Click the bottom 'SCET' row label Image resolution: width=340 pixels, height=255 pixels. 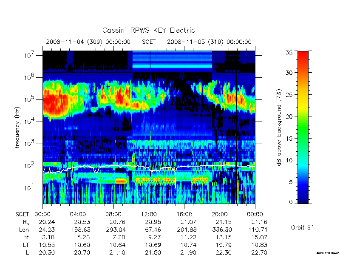tap(22, 215)
